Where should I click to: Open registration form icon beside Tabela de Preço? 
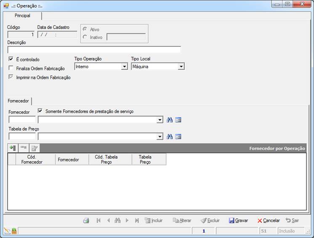pyautogui.click(x=178, y=136)
